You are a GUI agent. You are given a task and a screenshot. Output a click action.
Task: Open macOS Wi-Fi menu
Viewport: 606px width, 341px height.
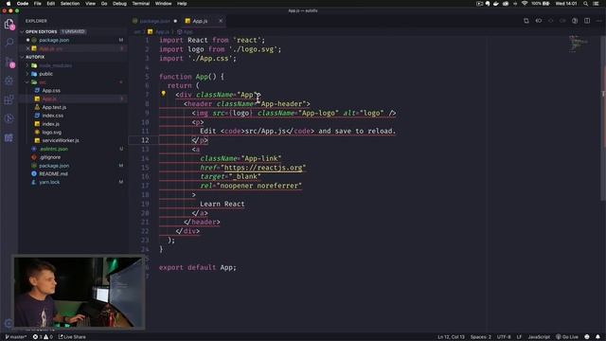(x=525, y=4)
